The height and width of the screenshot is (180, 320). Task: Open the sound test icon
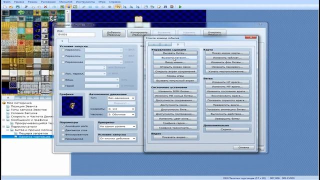165,6
